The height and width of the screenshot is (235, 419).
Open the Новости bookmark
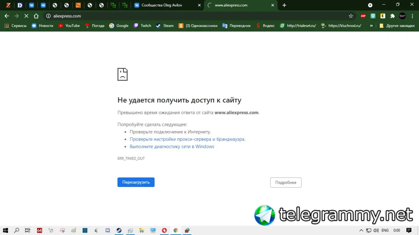(43, 25)
